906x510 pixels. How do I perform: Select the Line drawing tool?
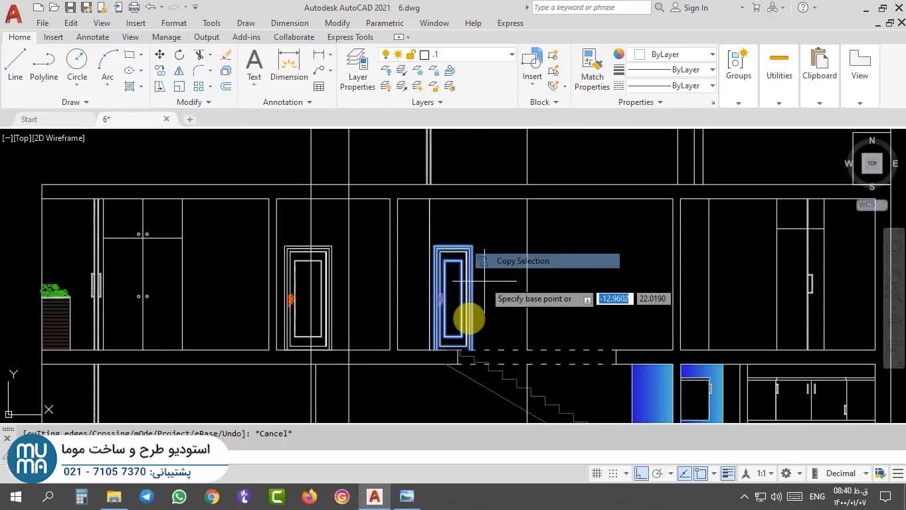coord(15,65)
